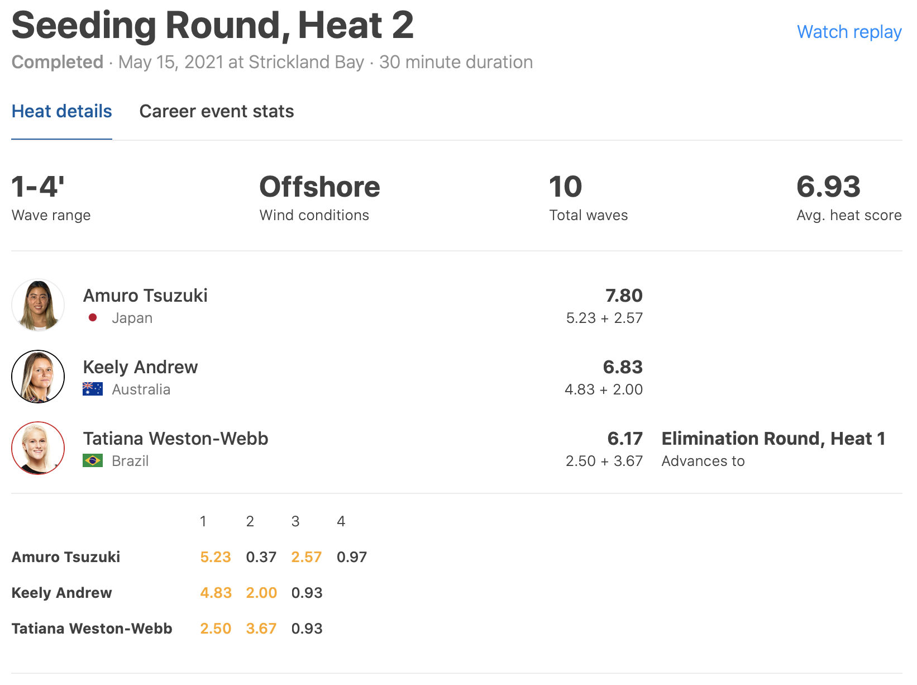Open Elimination Round, Heat 1 link
The height and width of the screenshot is (685, 917).
tap(773, 439)
